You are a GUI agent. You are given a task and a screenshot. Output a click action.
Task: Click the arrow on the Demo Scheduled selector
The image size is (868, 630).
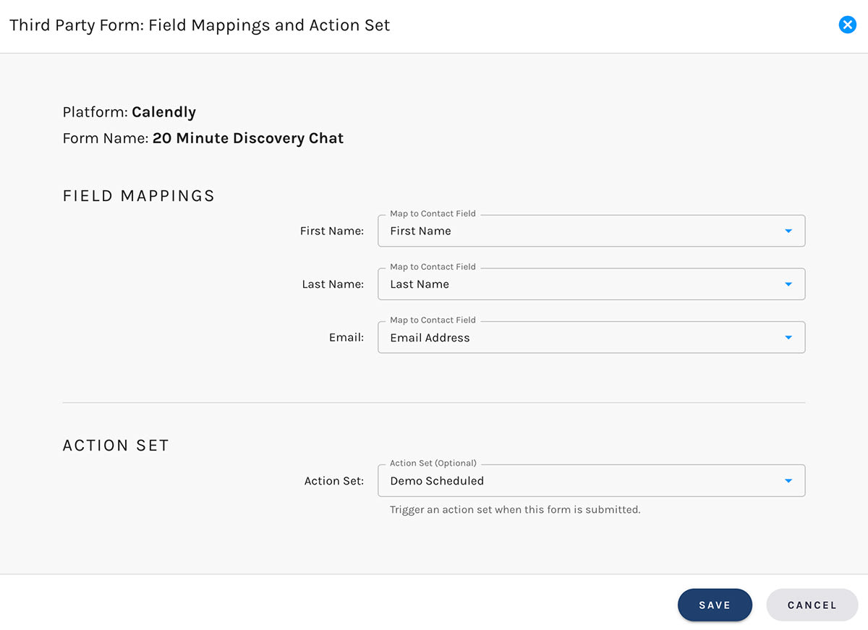[x=788, y=480]
